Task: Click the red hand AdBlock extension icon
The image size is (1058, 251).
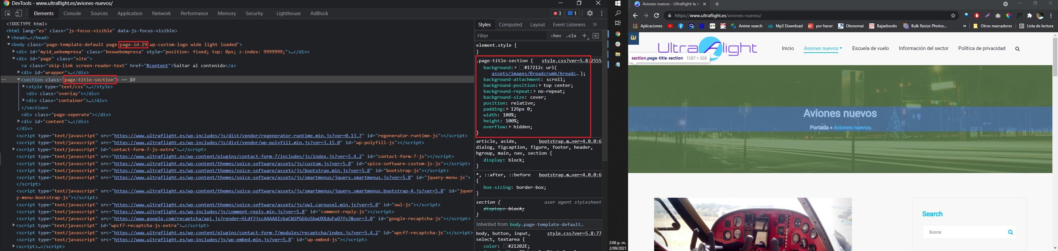Action: (x=977, y=16)
